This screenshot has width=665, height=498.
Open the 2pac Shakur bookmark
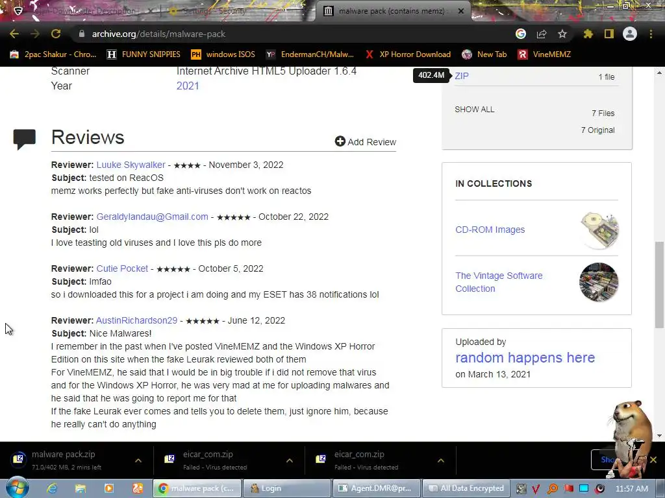pos(53,54)
